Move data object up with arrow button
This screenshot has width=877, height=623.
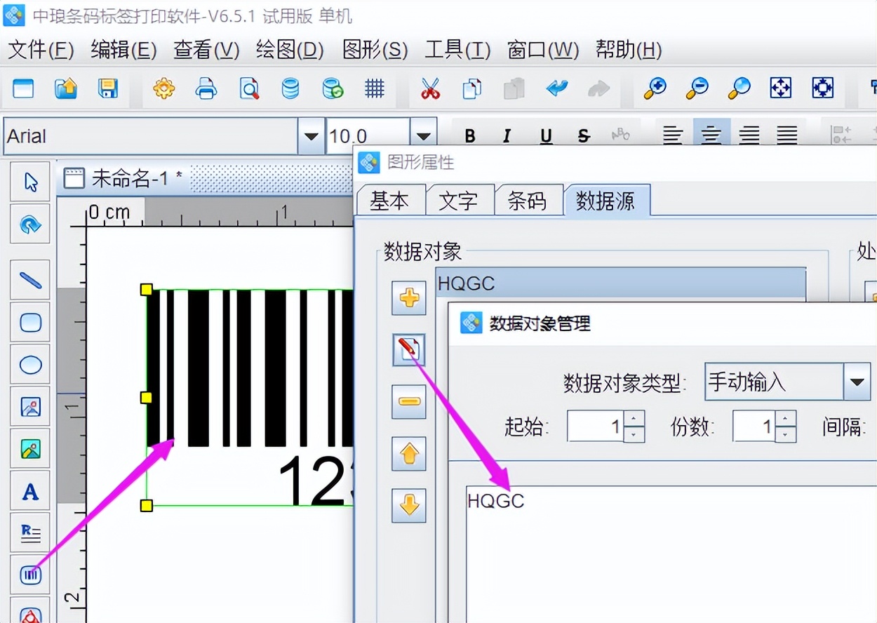(x=409, y=453)
